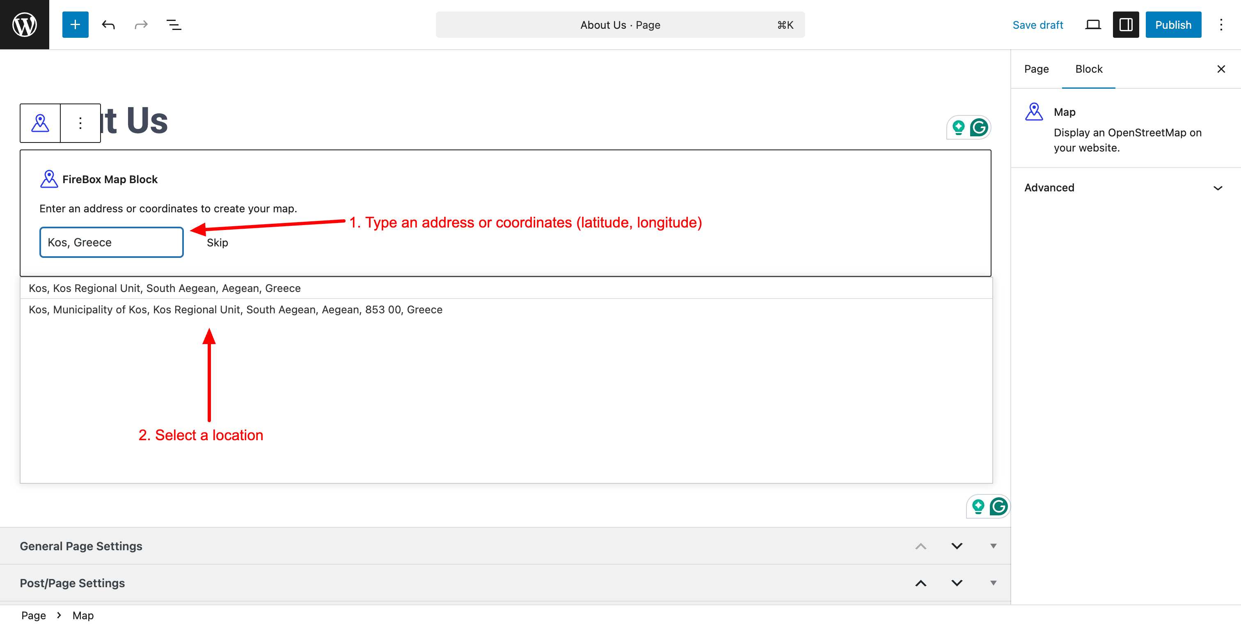1241x625 pixels.
Task: Click Page in the breadcrumb footer
Action: 33,616
